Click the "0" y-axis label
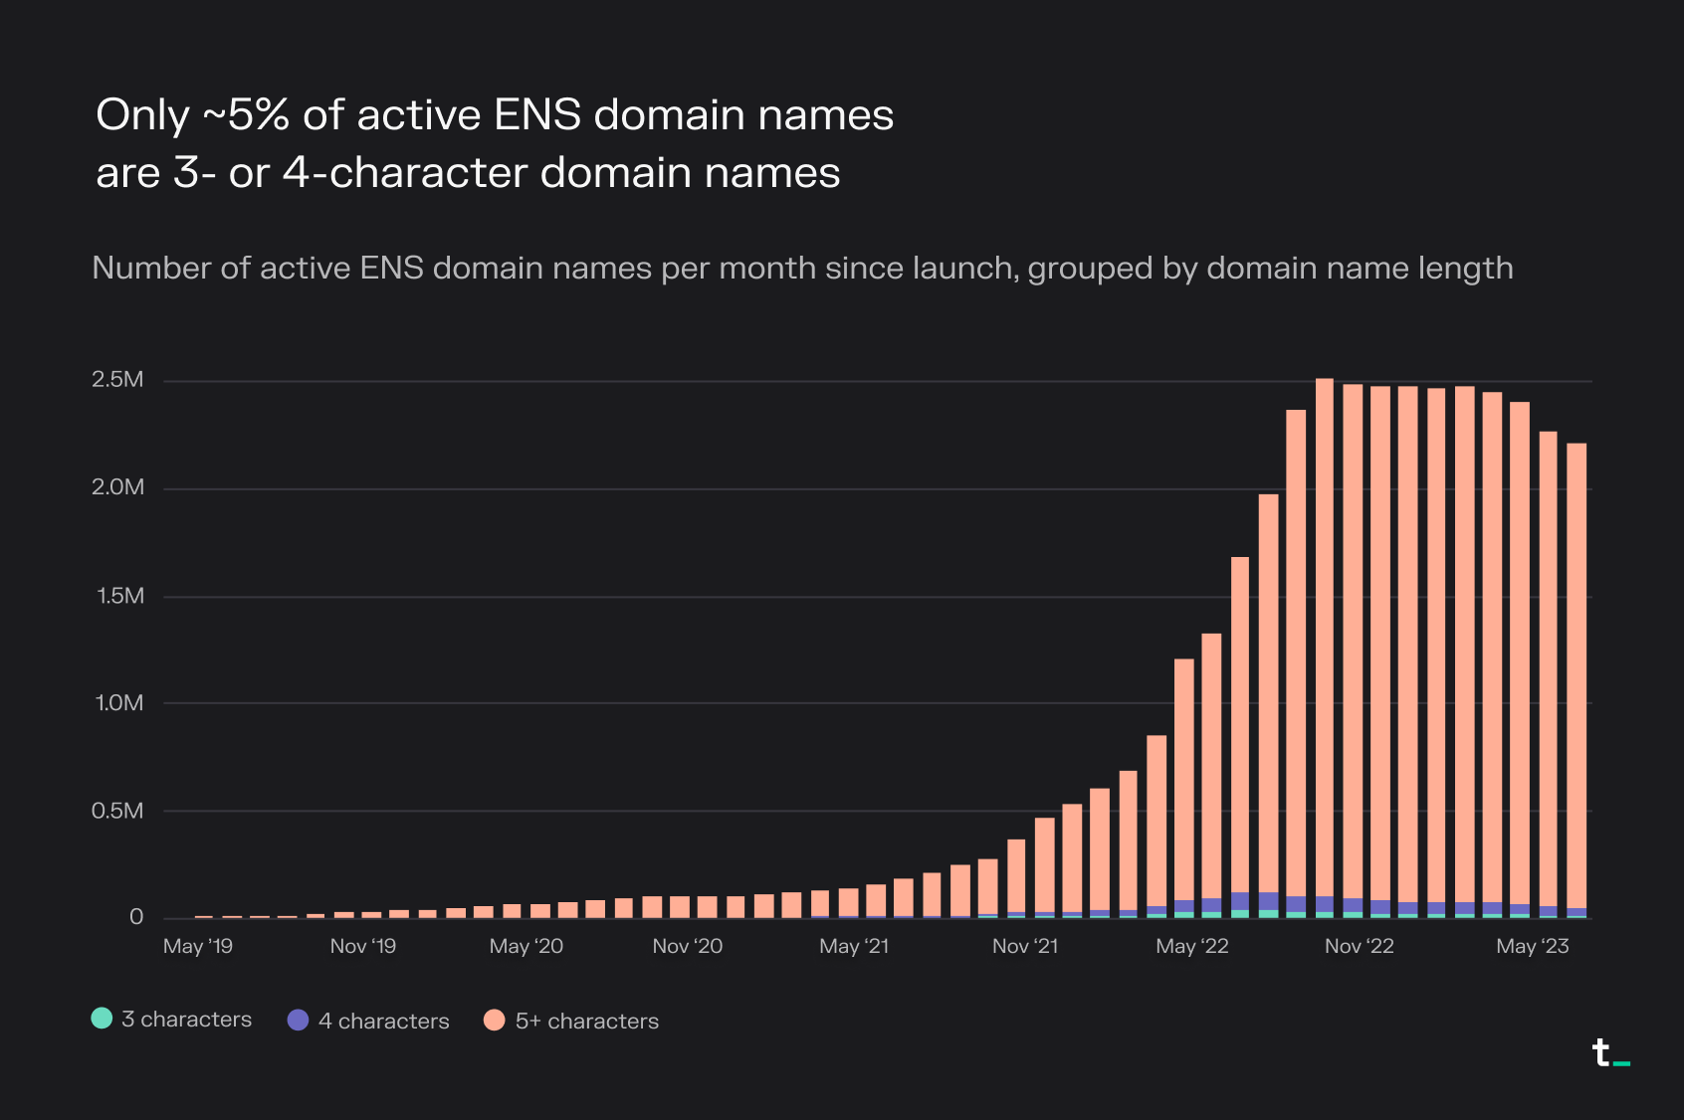1684x1120 pixels. (x=136, y=917)
